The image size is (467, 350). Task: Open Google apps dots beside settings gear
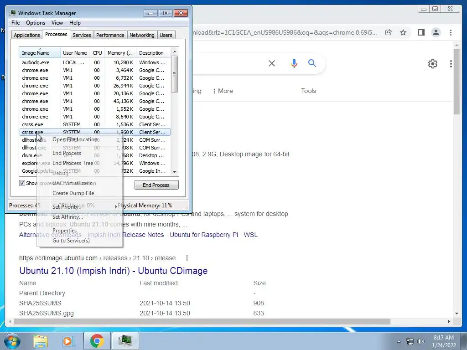pos(451,64)
